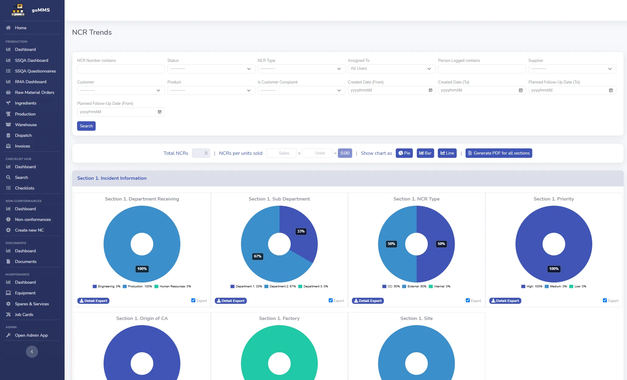627x380 pixels.
Task: Show charts as Bar
Action: 425,153
